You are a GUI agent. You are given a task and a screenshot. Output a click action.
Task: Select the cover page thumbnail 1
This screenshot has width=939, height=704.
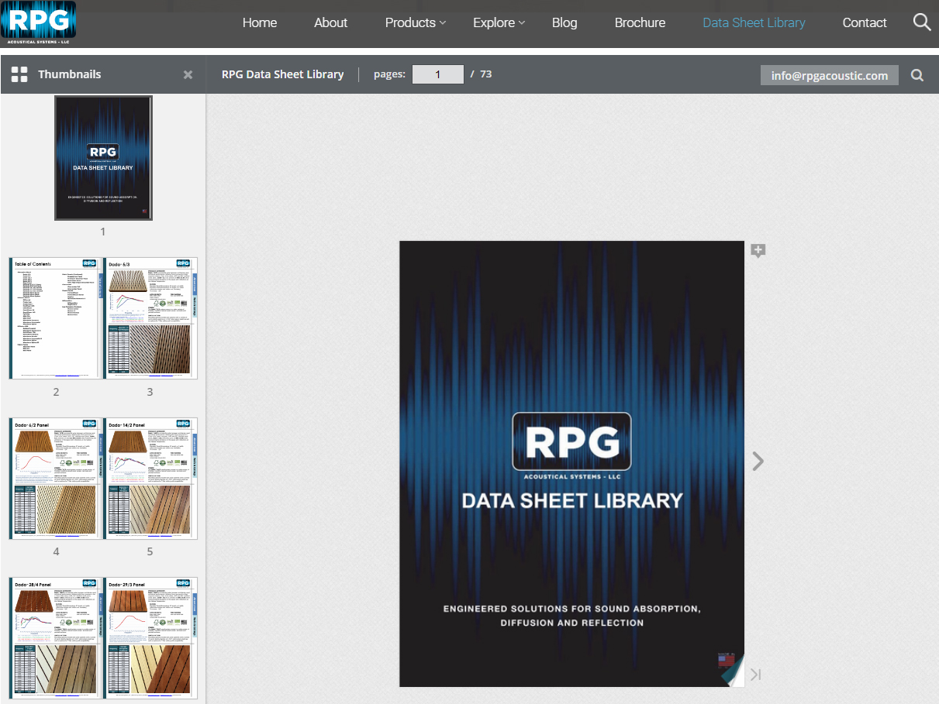[103, 158]
